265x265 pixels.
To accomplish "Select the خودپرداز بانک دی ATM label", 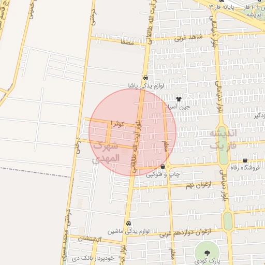I will click(93, 258).
